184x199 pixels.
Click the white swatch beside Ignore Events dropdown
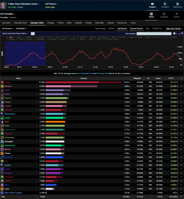(33, 34)
